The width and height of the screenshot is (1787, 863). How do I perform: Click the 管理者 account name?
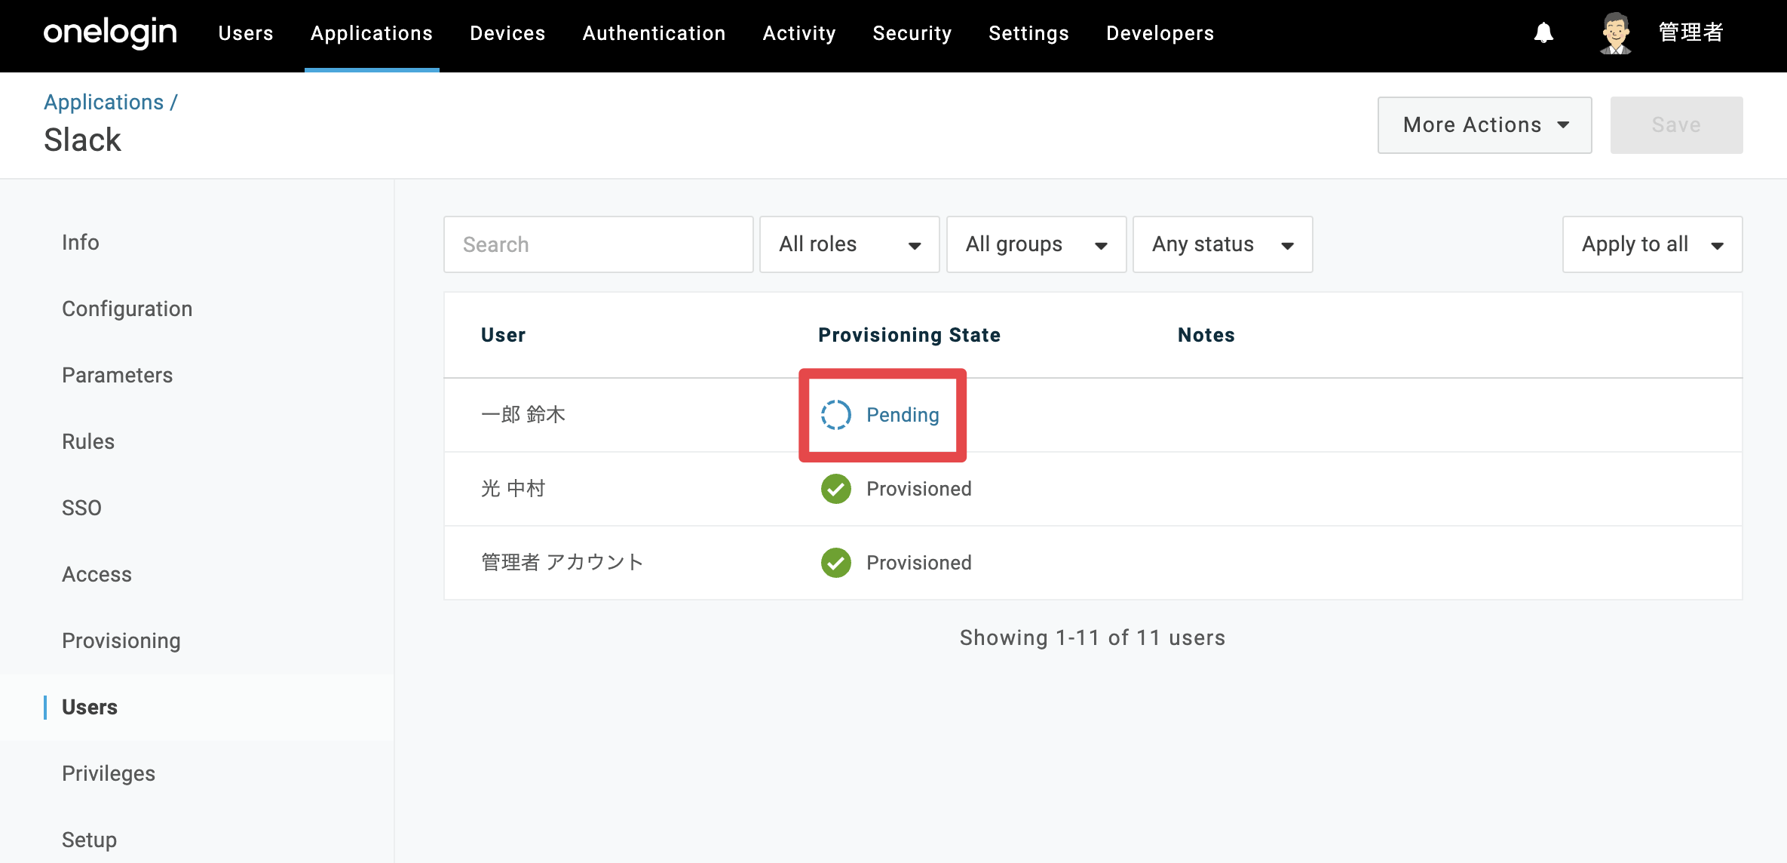(x=1690, y=33)
